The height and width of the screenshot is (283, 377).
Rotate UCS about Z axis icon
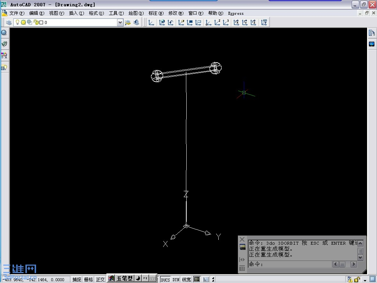tap(253, 22)
